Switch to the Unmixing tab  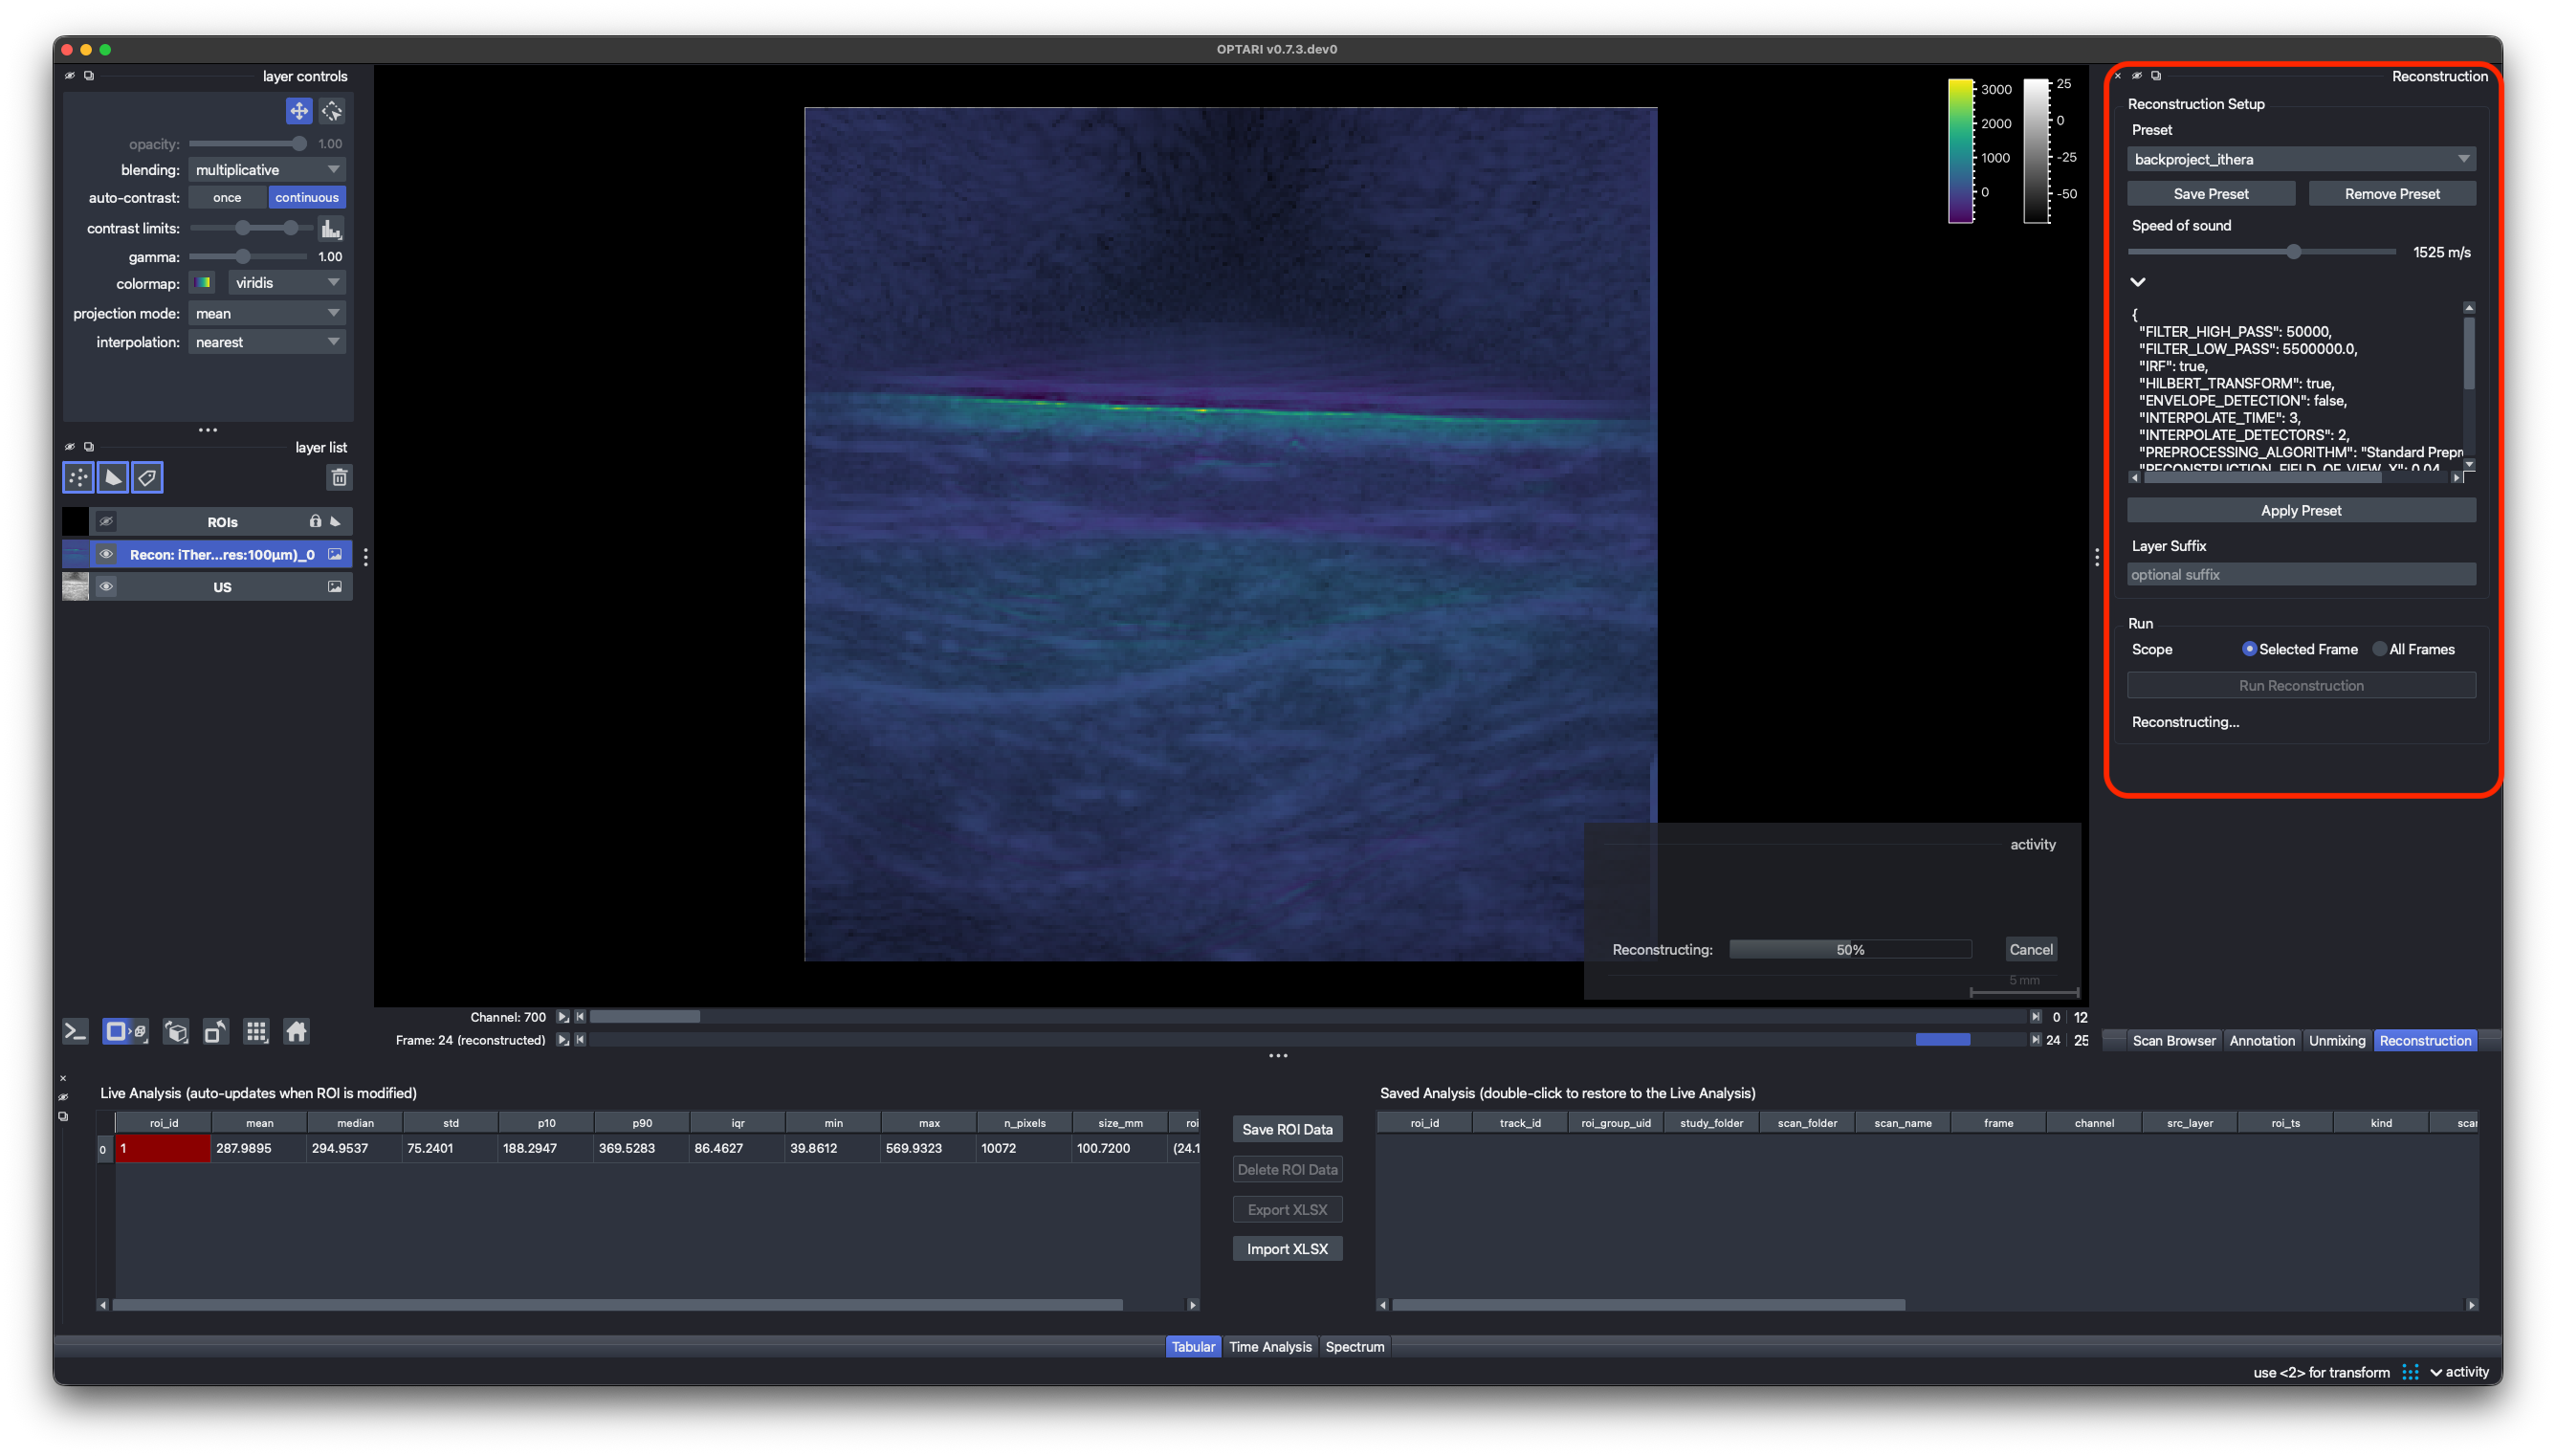2336,1040
